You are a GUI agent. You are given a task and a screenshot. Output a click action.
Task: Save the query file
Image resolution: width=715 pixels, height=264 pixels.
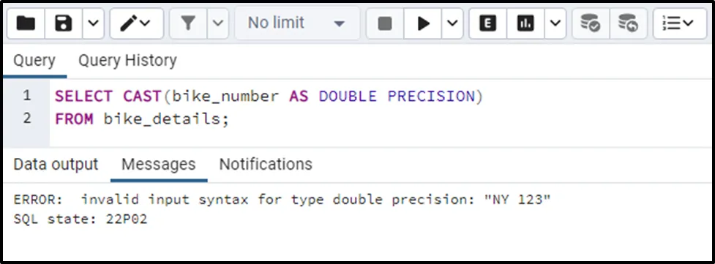click(64, 23)
